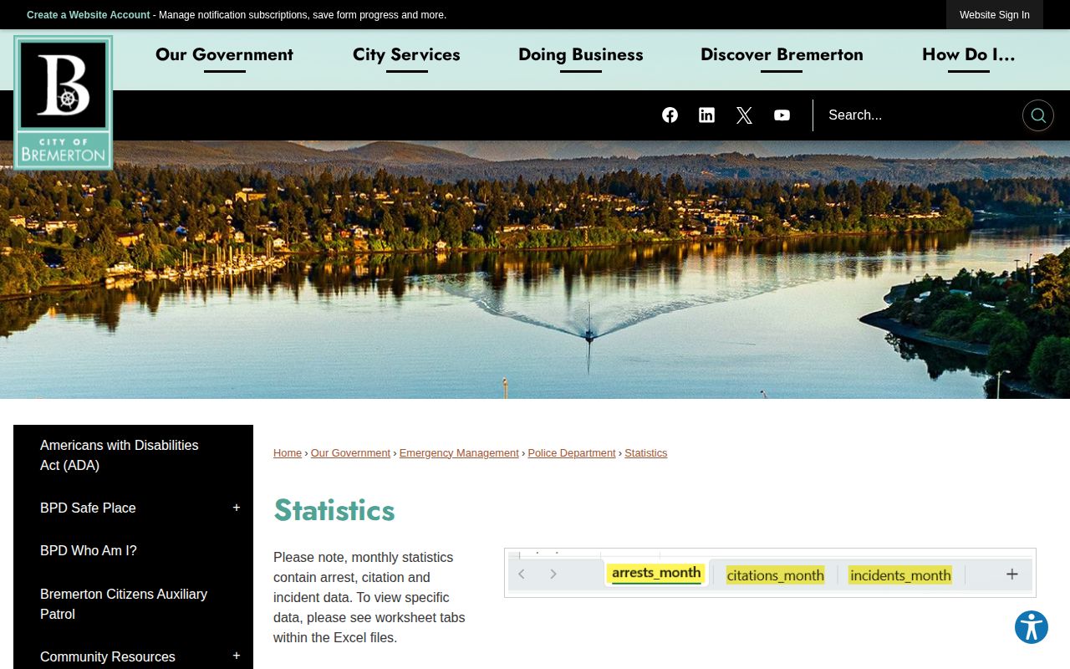Open BPD Safe Place sidebar link

[x=88, y=508]
